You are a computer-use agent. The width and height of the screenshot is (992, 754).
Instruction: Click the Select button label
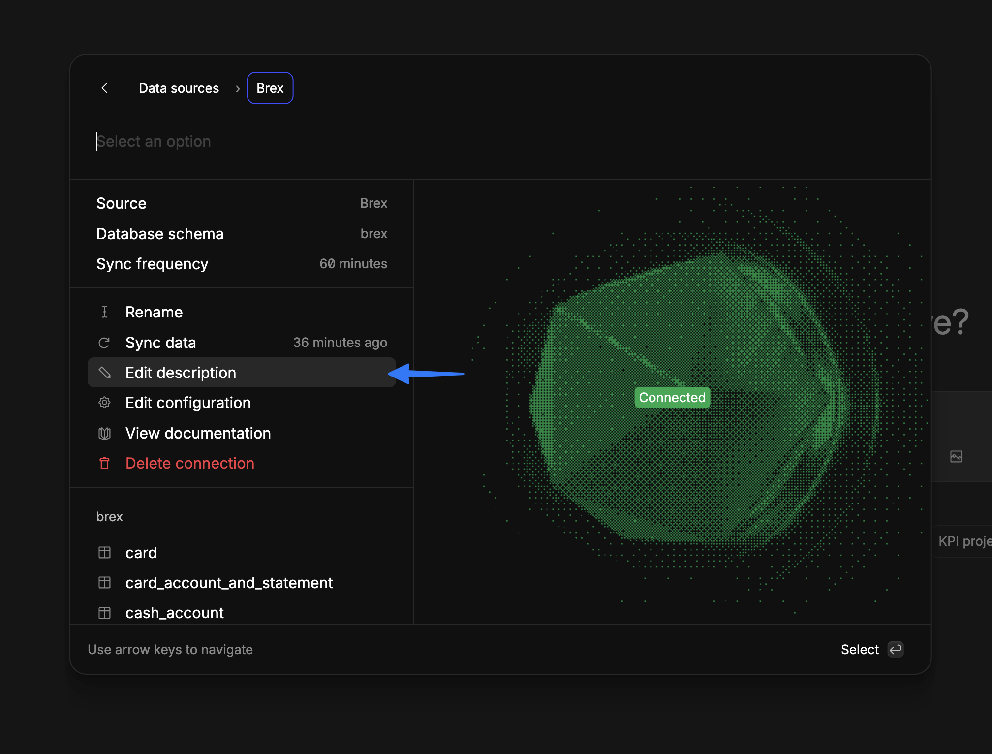tap(860, 650)
